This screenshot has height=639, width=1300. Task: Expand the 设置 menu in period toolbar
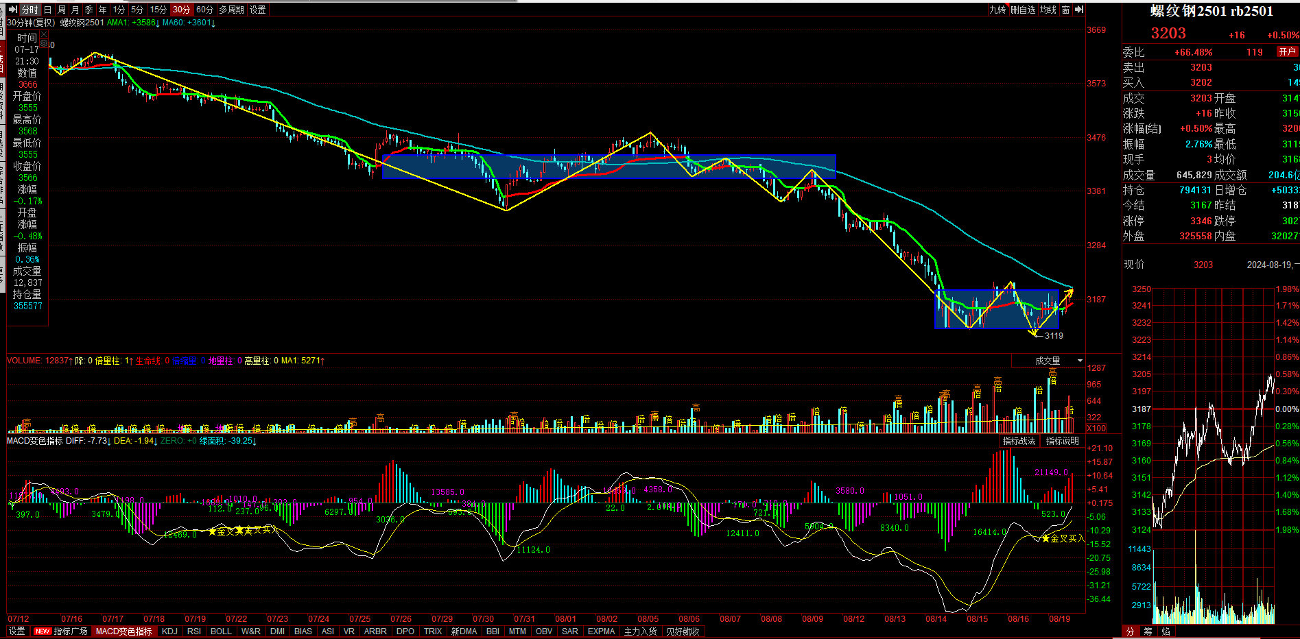(x=258, y=10)
